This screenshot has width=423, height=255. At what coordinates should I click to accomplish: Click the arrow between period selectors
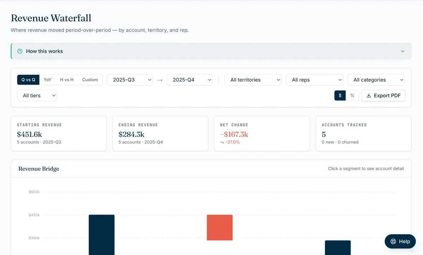[x=160, y=80]
